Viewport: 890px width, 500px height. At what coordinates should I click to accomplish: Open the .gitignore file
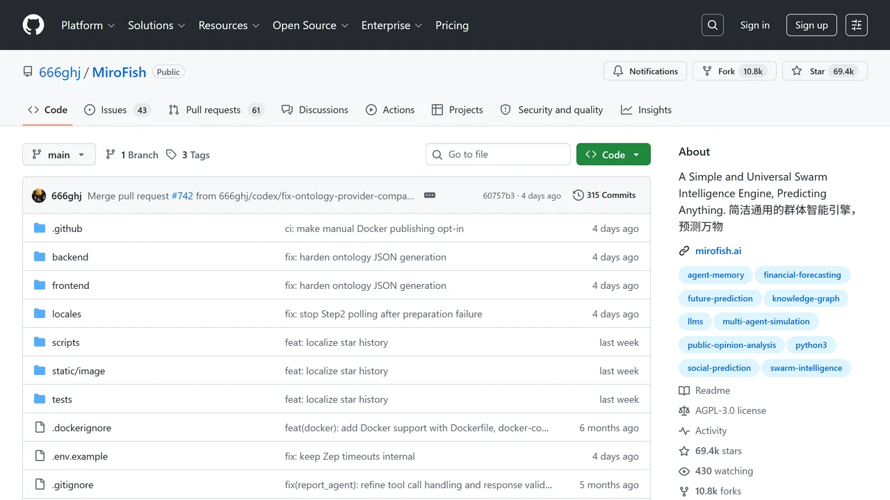(72, 485)
